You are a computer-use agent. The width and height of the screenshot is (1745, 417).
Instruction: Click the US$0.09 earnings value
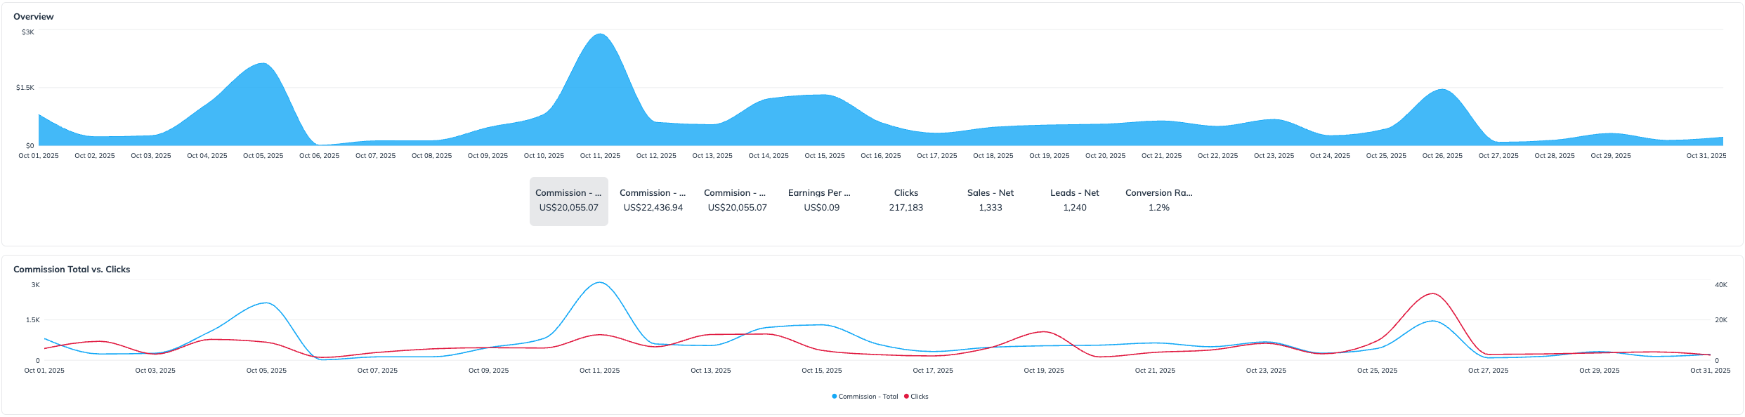(822, 208)
